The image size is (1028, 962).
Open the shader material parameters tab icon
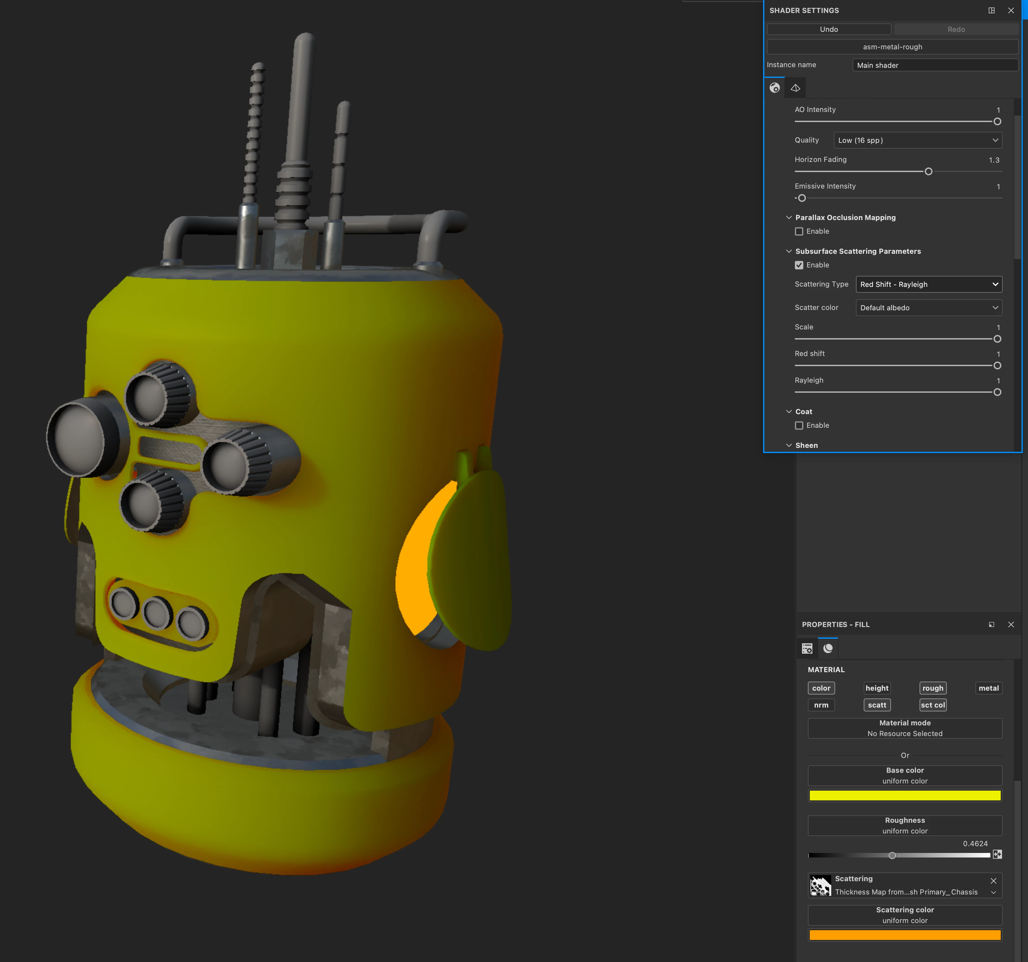coord(774,88)
